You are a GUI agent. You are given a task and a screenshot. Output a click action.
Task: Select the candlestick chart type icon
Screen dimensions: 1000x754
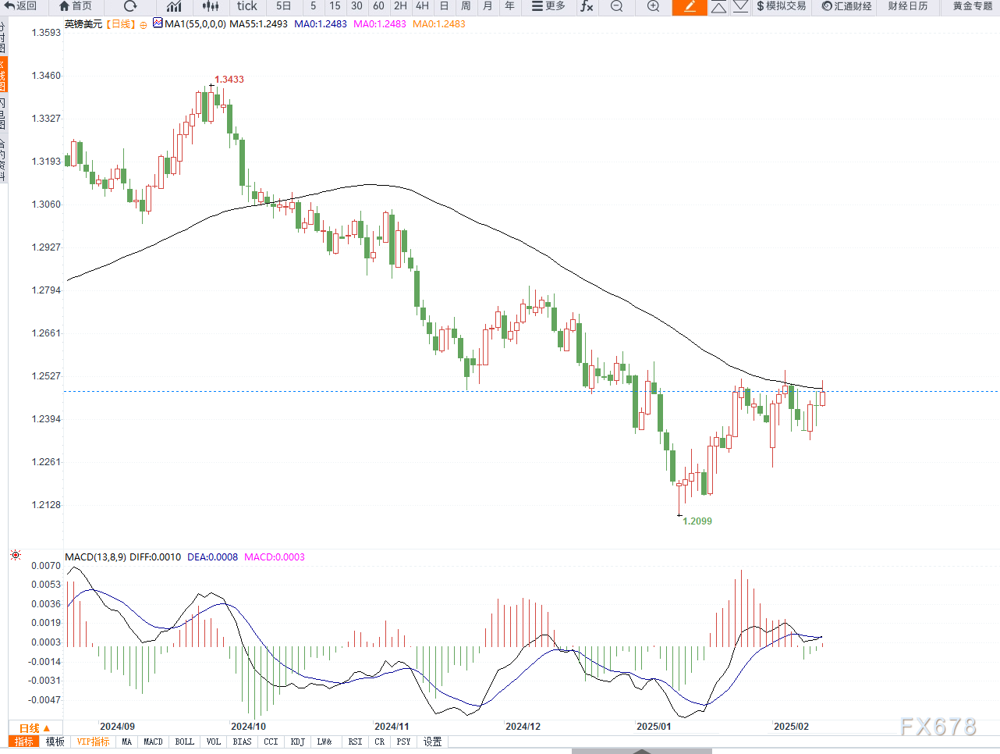tap(211, 6)
